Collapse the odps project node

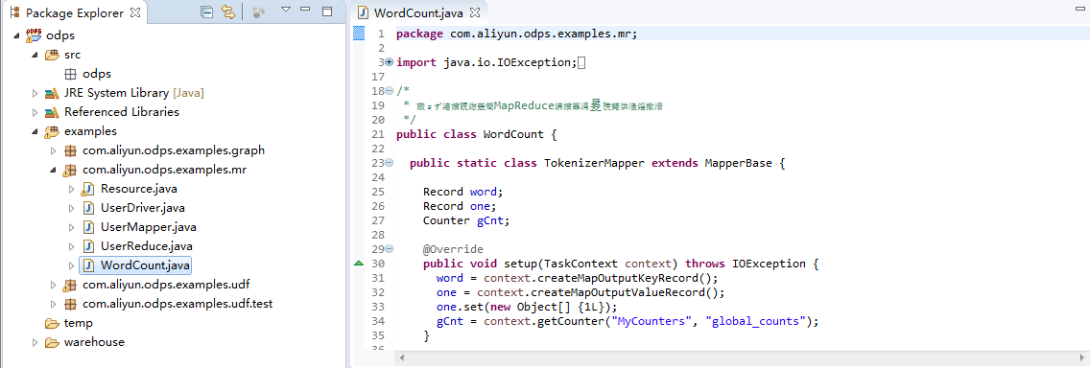coord(16,35)
